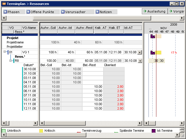Screen dimensions: 186x139
Task: Click the R8 60.00 Aufw.-Rest cell
Action: coord(84,61)
